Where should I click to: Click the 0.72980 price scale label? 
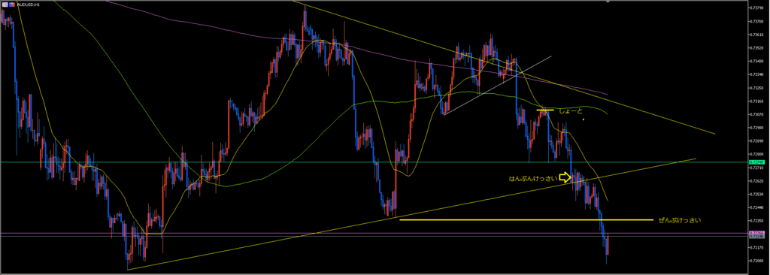click(x=756, y=128)
